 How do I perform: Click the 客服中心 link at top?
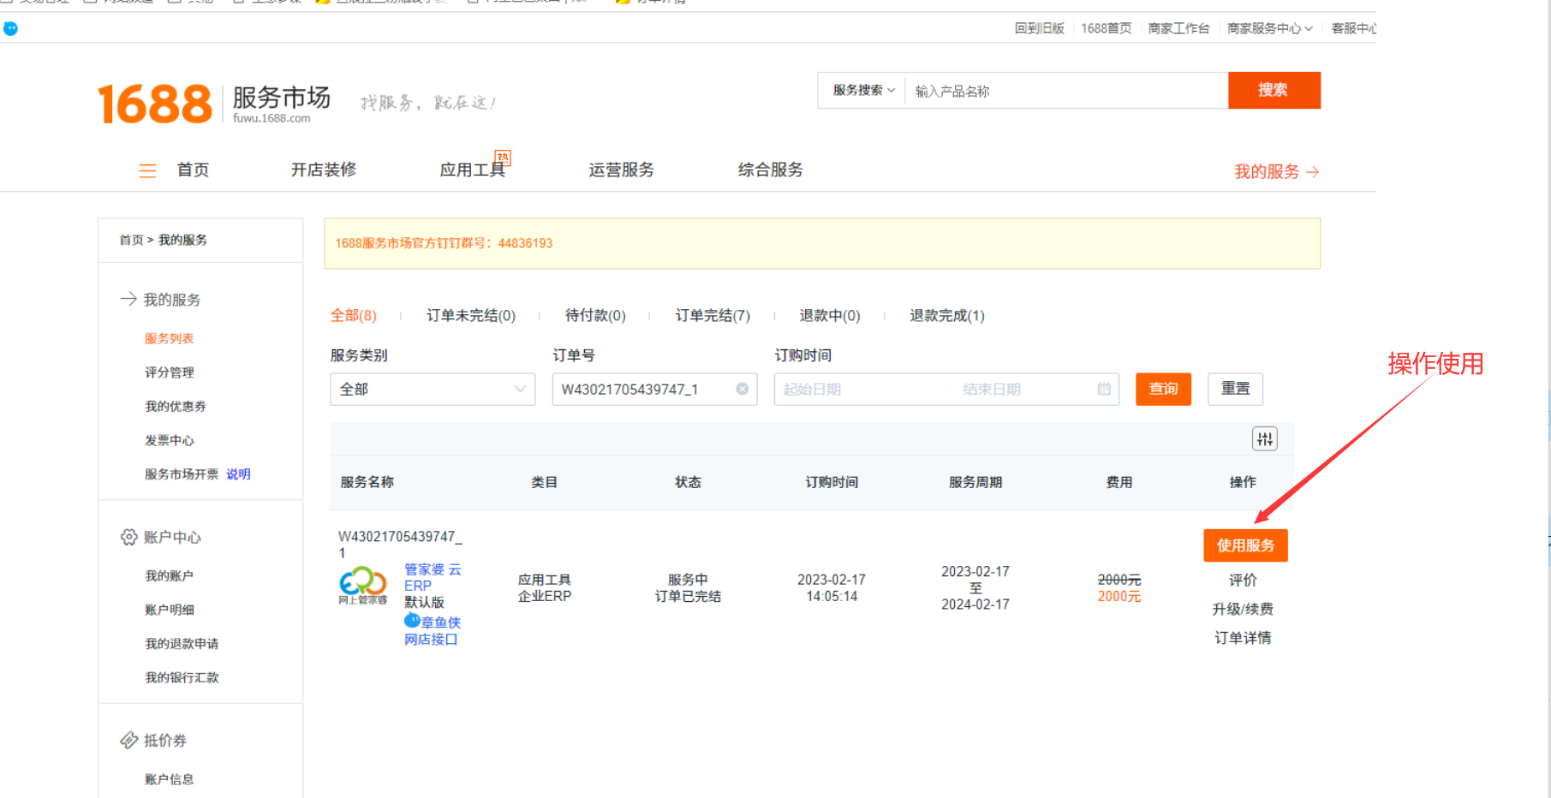pyautogui.click(x=1354, y=28)
